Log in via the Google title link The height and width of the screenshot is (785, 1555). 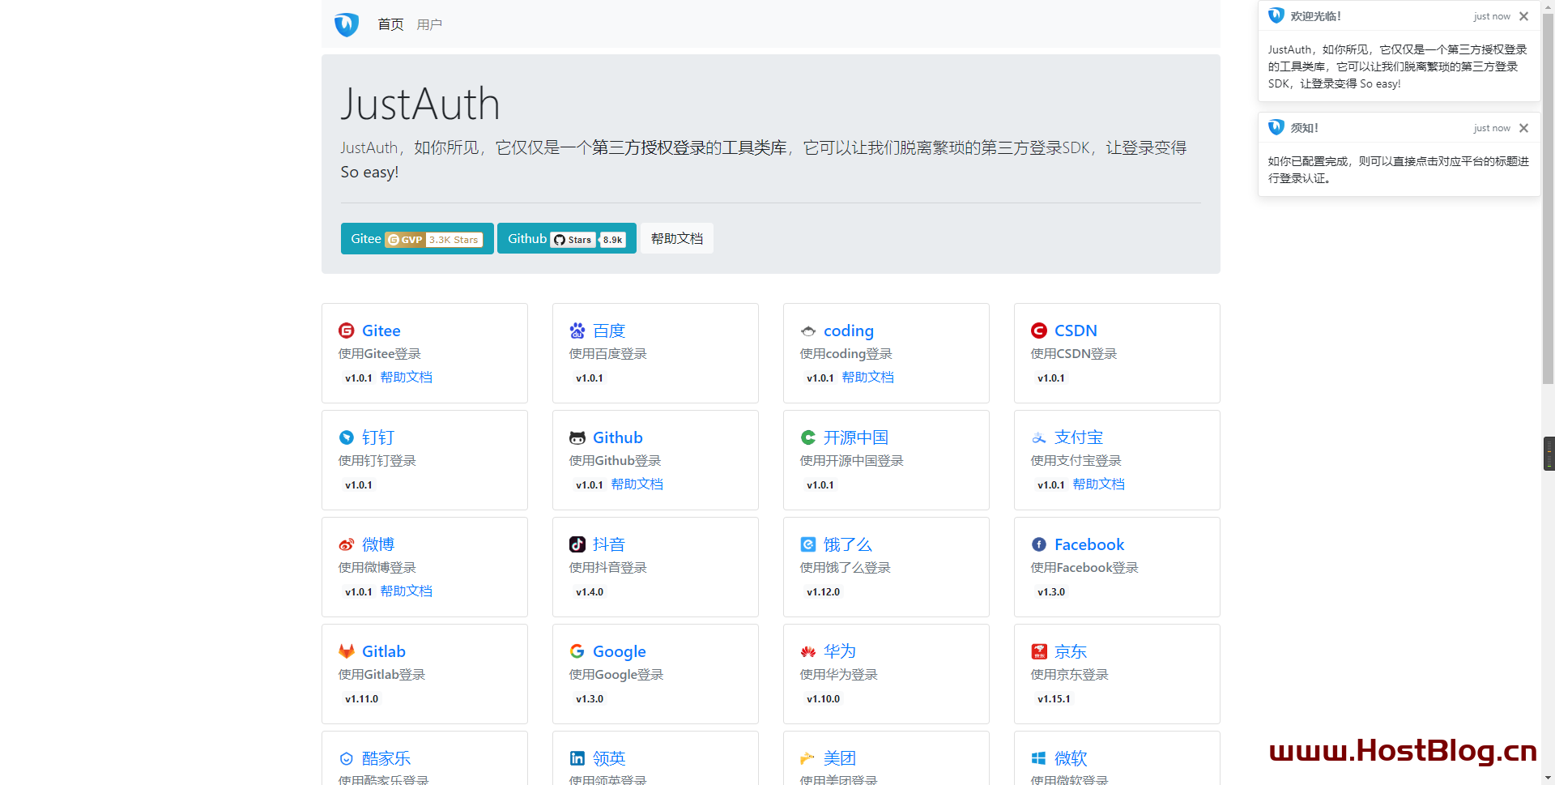click(x=620, y=651)
